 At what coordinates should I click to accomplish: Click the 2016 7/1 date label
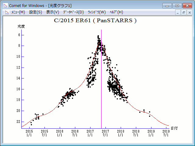pos(75,133)
